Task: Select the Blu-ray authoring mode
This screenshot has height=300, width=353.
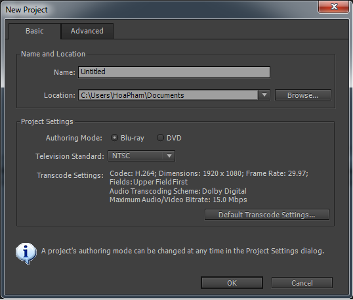Action: 114,138
